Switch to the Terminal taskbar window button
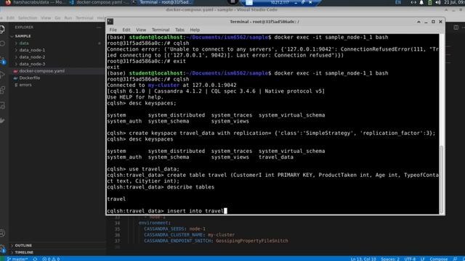 tap(163, 2)
